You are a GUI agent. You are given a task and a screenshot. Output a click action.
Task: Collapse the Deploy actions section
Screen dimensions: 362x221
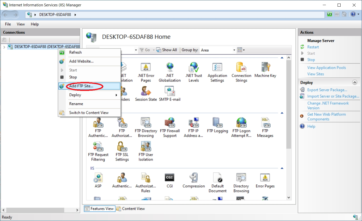coord(355,82)
